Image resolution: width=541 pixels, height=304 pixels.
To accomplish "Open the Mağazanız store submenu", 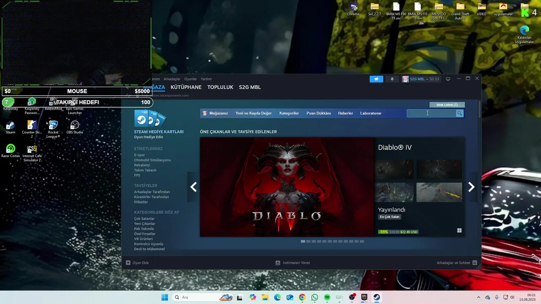I will pos(219,113).
